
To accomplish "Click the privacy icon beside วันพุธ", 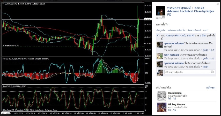I will 163,18.
